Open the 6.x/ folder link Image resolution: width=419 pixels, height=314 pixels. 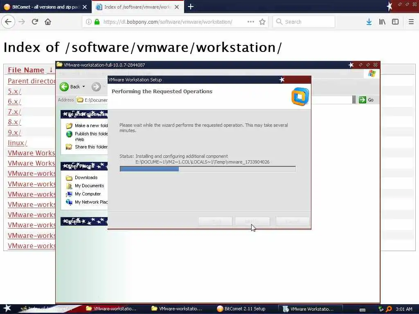14,101
